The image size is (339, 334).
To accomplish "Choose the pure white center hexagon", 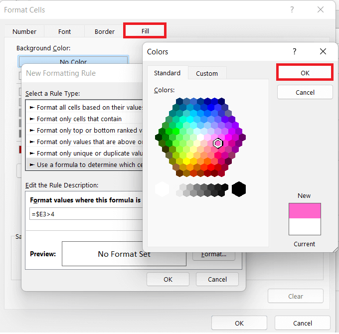I will [200, 137].
